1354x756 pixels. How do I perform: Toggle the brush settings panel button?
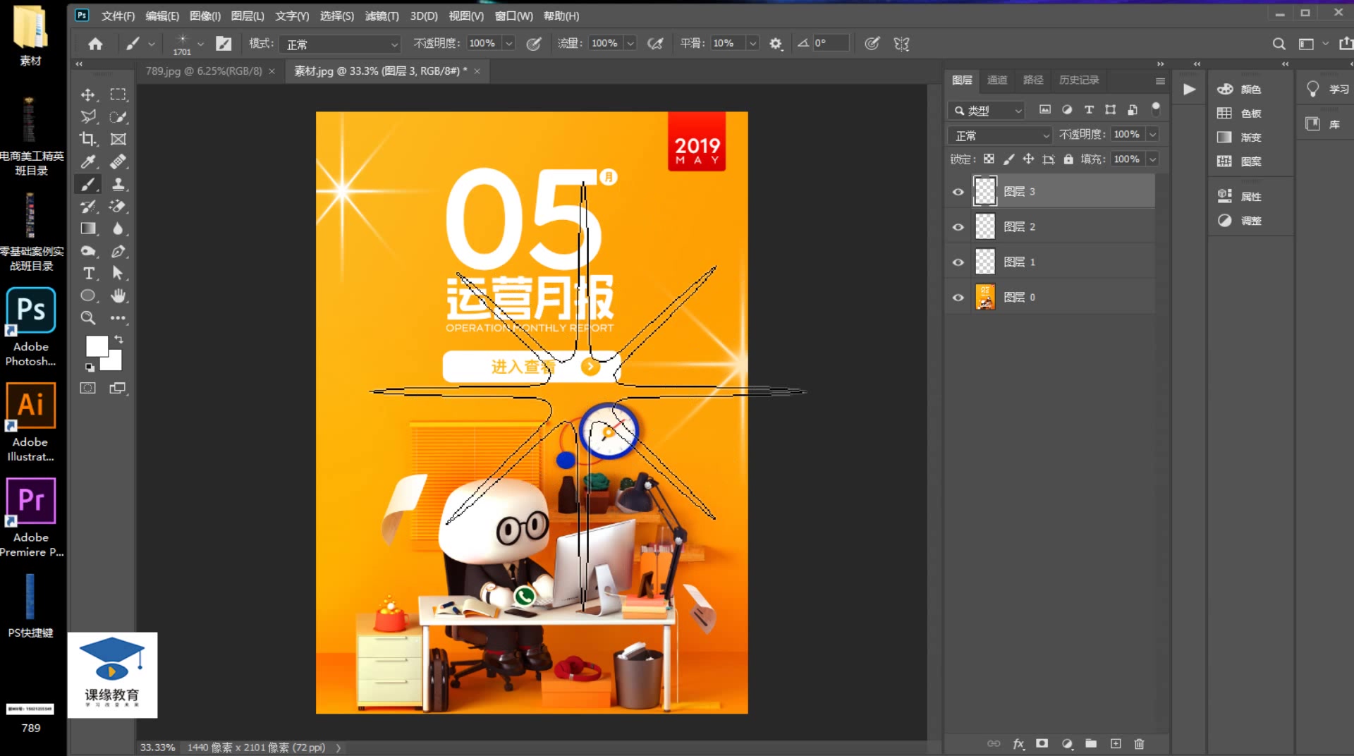224,44
